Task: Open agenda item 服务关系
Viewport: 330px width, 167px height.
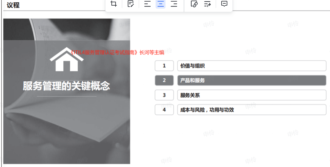Action: point(252,95)
